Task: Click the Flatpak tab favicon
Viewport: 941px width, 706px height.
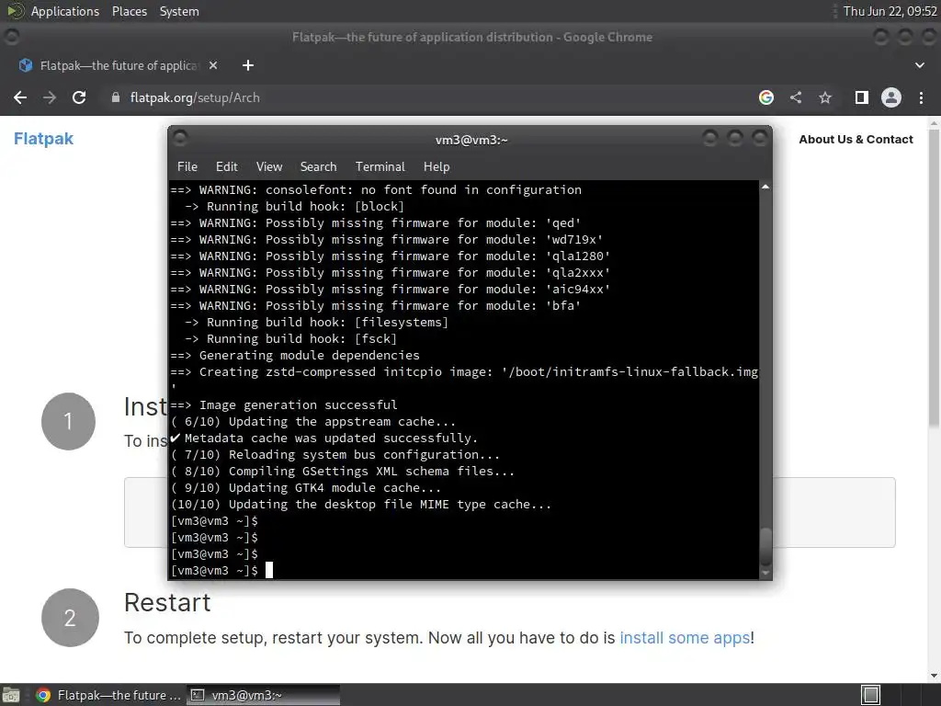Action: (26, 65)
